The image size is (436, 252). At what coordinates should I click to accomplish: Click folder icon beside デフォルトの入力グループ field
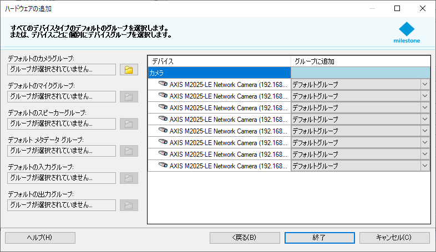[129, 178]
